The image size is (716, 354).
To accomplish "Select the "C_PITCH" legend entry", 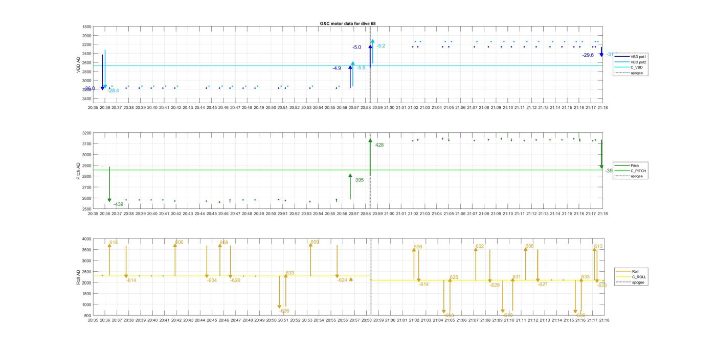I will coord(630,171).
